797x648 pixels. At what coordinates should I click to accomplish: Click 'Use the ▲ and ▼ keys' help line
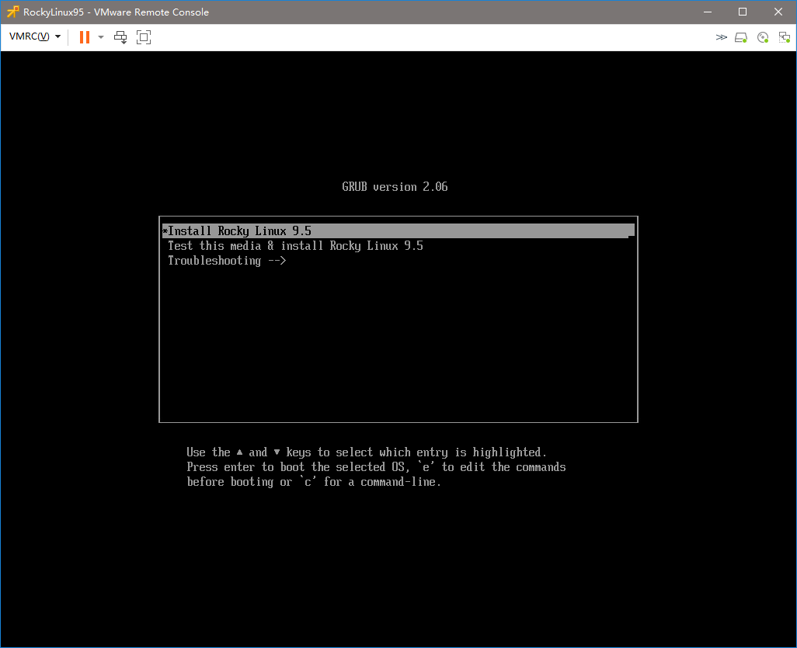tap(367, 452)
